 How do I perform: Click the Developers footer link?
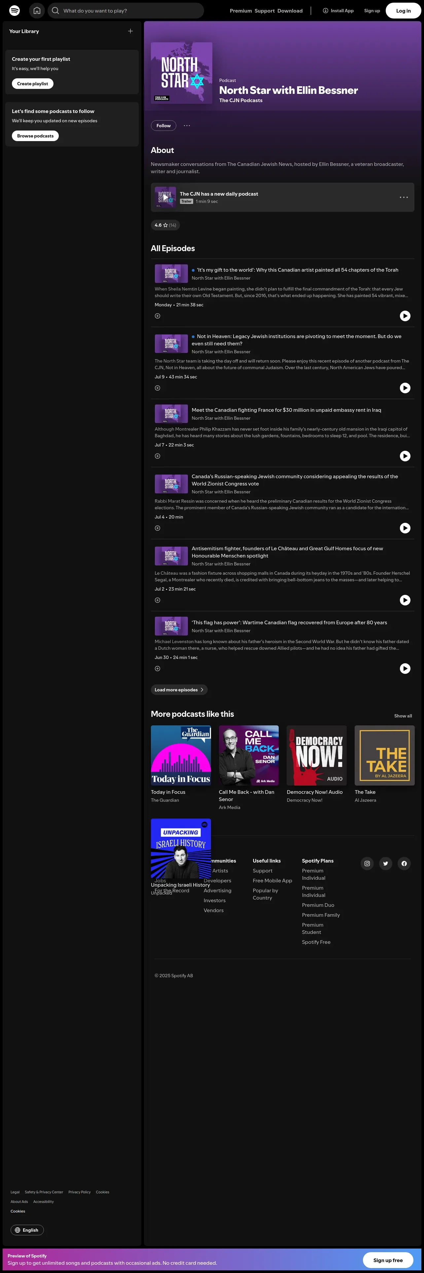point(217,881)
